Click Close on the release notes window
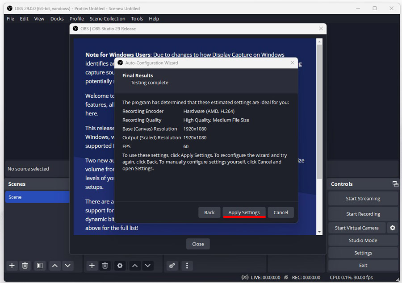 [x=198, y=244]
